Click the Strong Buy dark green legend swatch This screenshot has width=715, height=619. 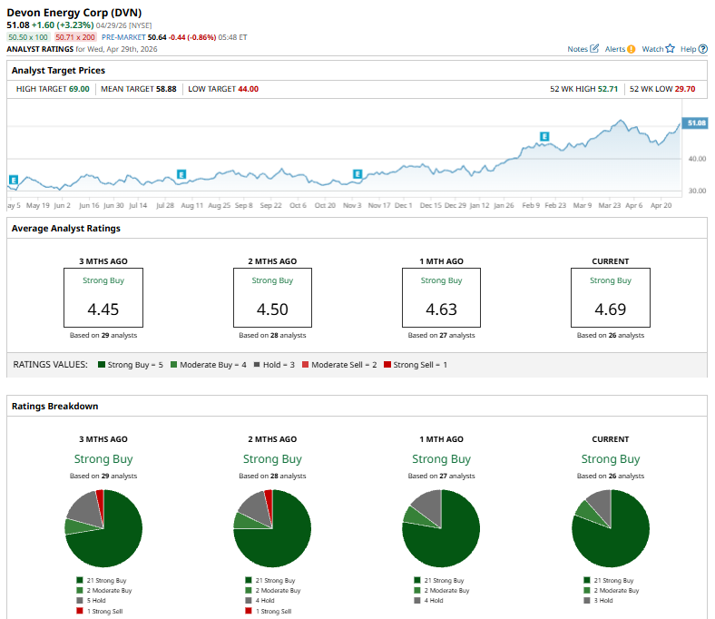(x=102, y=365)
